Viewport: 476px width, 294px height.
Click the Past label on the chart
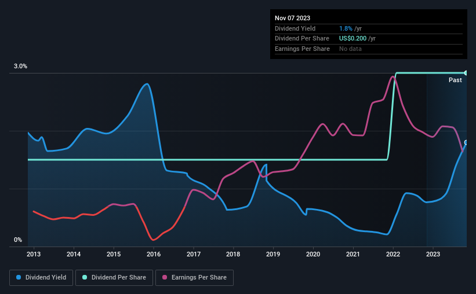pos(455,80)
